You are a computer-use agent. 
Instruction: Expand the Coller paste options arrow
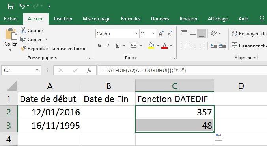pyautogui.click(x=10, y=50)
